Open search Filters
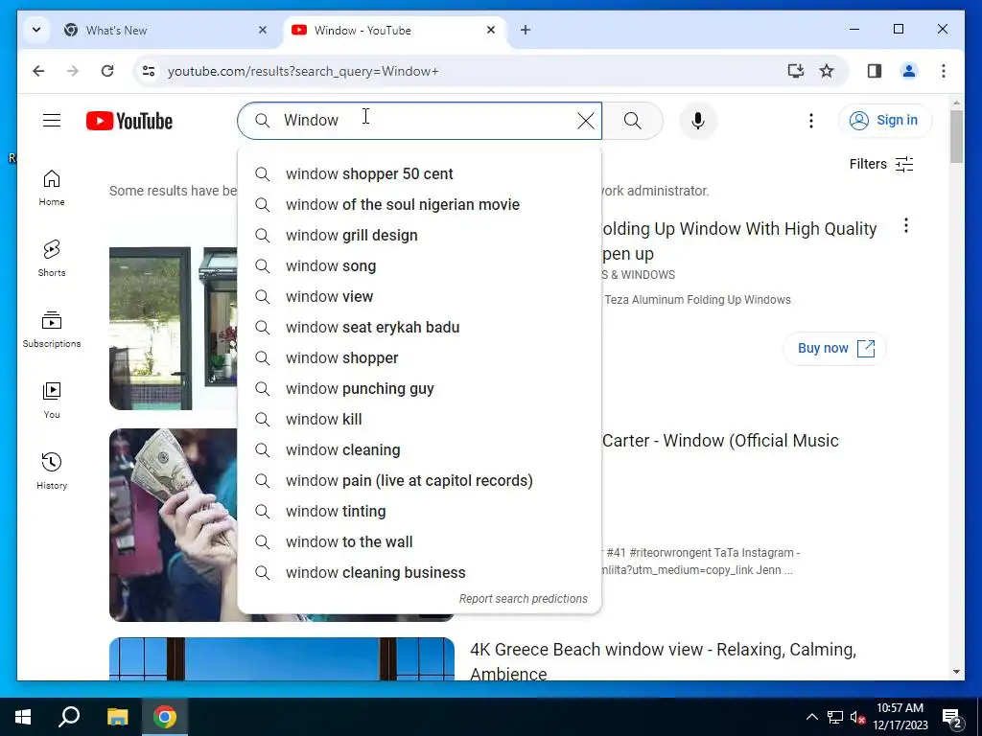The image size is (982, 736). pyautogui.click(x=881, y=164)
